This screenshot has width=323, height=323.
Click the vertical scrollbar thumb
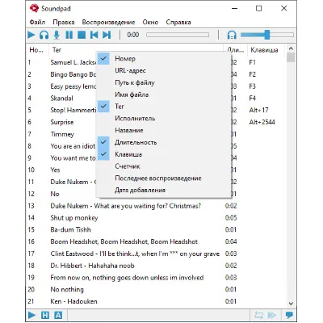(x=291, y=58)
